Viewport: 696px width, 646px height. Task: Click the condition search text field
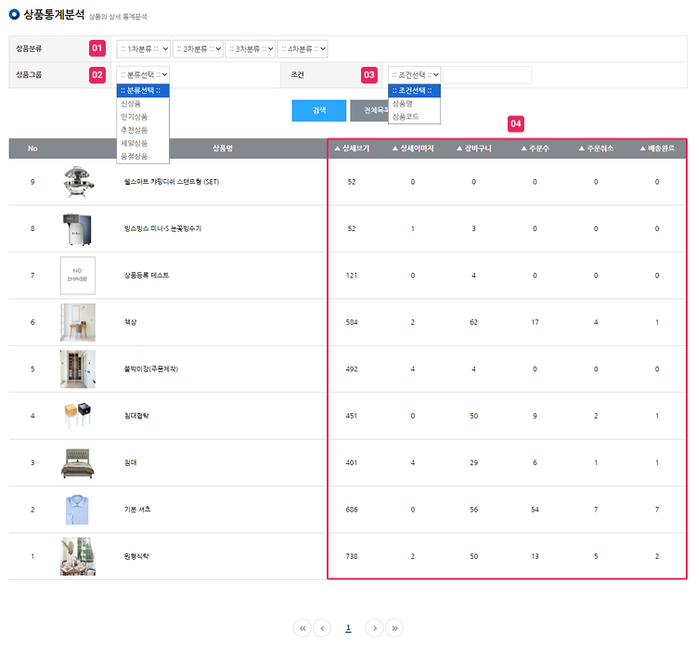[x=487, y=75]
